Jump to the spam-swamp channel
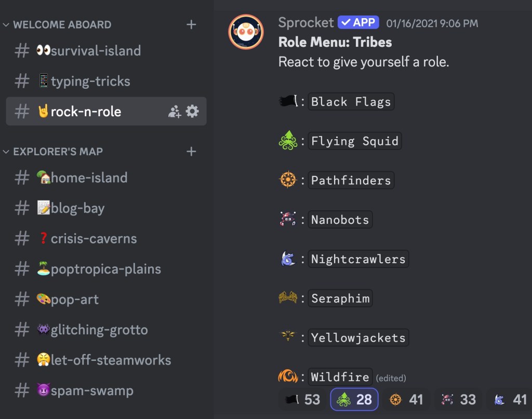The image size is (532, 419). (x=85, y=391)
